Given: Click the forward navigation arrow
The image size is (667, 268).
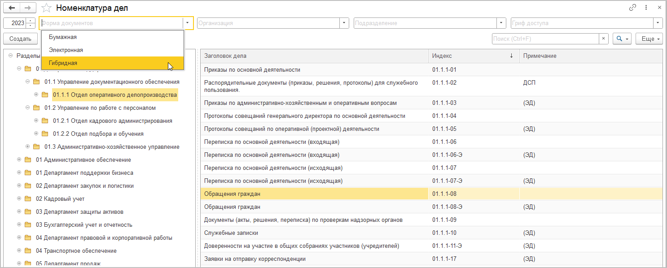Looking at the screenshot, I should point(28,8).
